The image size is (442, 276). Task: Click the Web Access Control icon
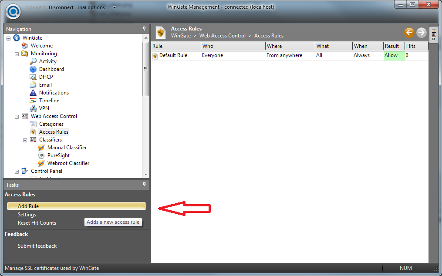[x=25, y=116]
